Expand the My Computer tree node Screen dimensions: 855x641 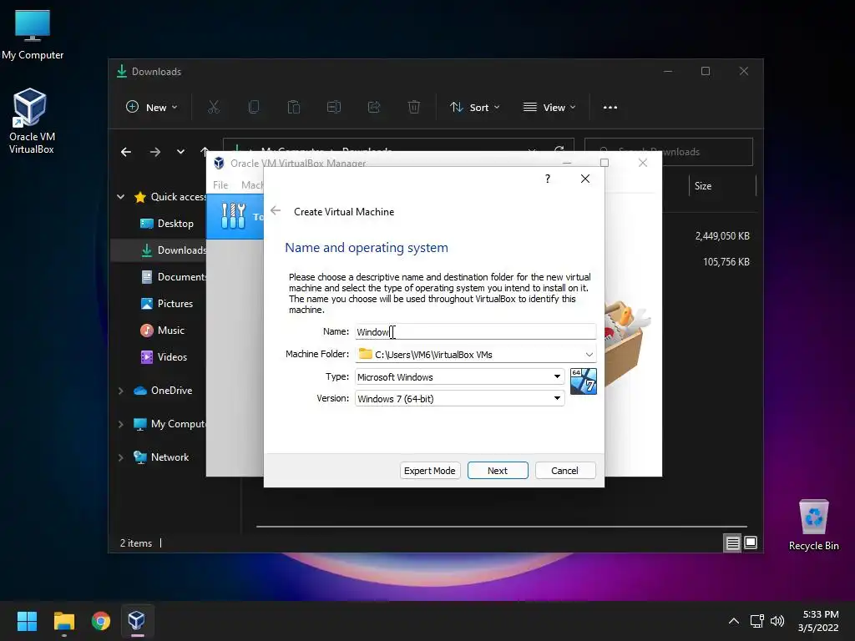click(120, 424)
